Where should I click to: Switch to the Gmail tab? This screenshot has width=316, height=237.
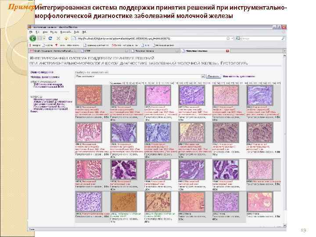[54, 51]
